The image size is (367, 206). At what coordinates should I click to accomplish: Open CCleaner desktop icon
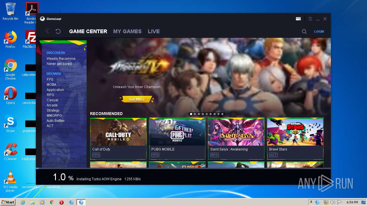10,152
